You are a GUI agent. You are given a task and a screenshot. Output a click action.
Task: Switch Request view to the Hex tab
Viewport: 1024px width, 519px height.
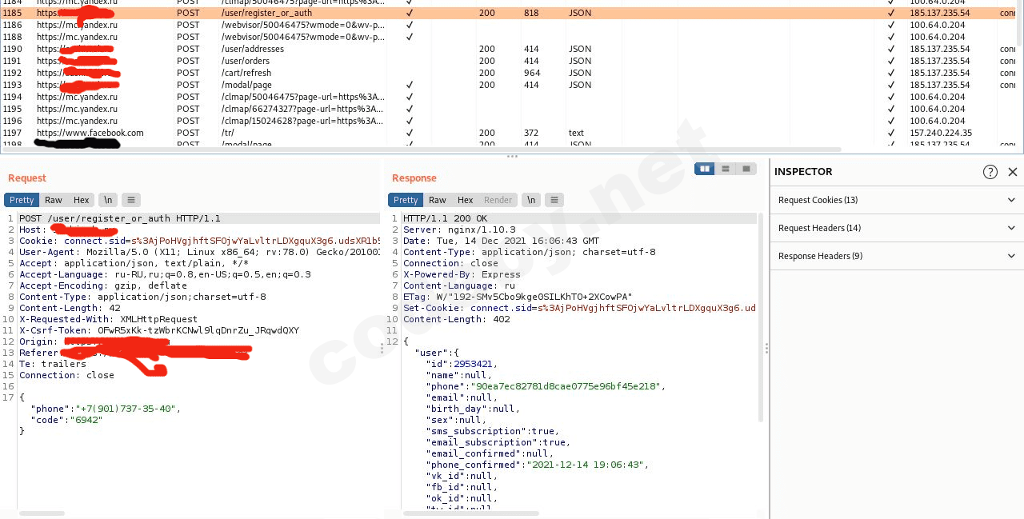click(82, 200)
